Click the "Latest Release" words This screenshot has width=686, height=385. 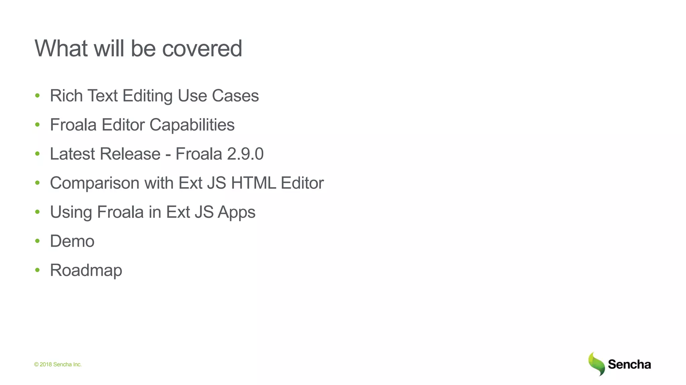105,154
